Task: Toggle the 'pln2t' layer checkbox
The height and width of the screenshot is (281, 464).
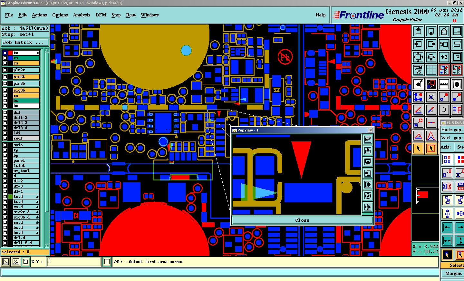Action: coord(5,70)
